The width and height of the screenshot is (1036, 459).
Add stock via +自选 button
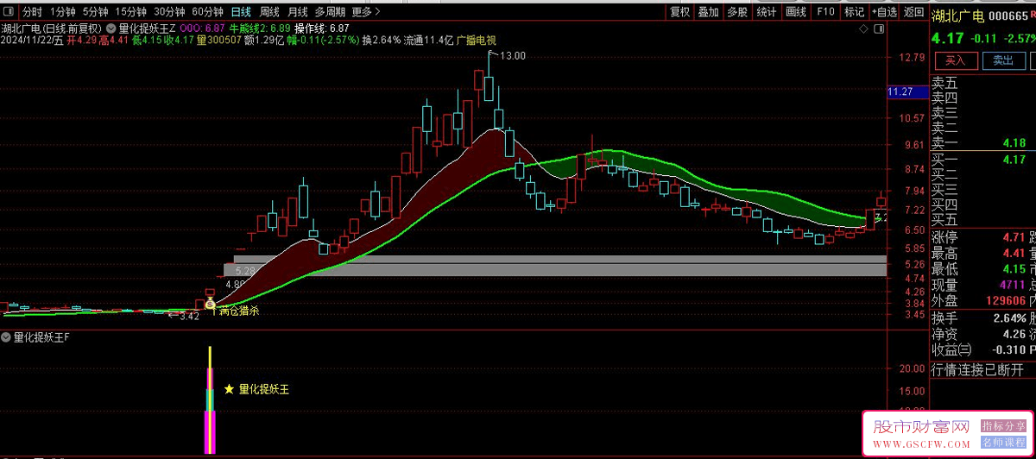tap(884, 12)
